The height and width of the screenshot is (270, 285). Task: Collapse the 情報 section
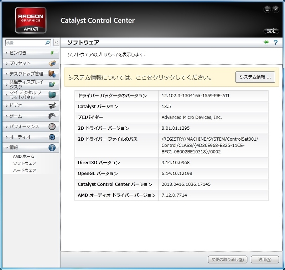31,147
